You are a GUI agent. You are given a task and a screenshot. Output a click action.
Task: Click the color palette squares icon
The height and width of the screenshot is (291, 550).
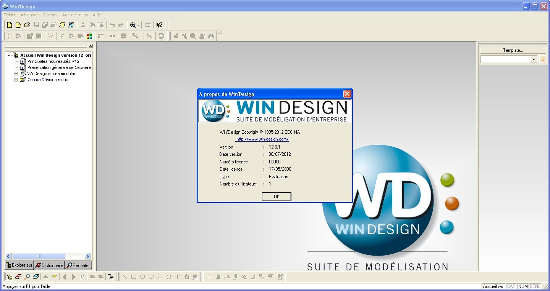[89, 36]
